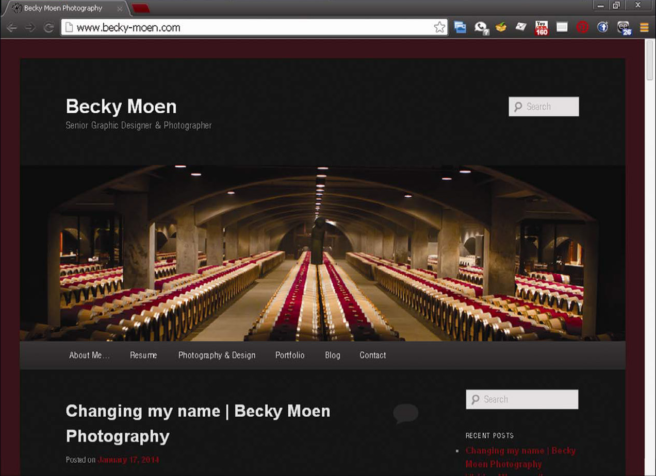Bookmark the page using the star icon
The image size is (656, 476).
click(439, 27)
